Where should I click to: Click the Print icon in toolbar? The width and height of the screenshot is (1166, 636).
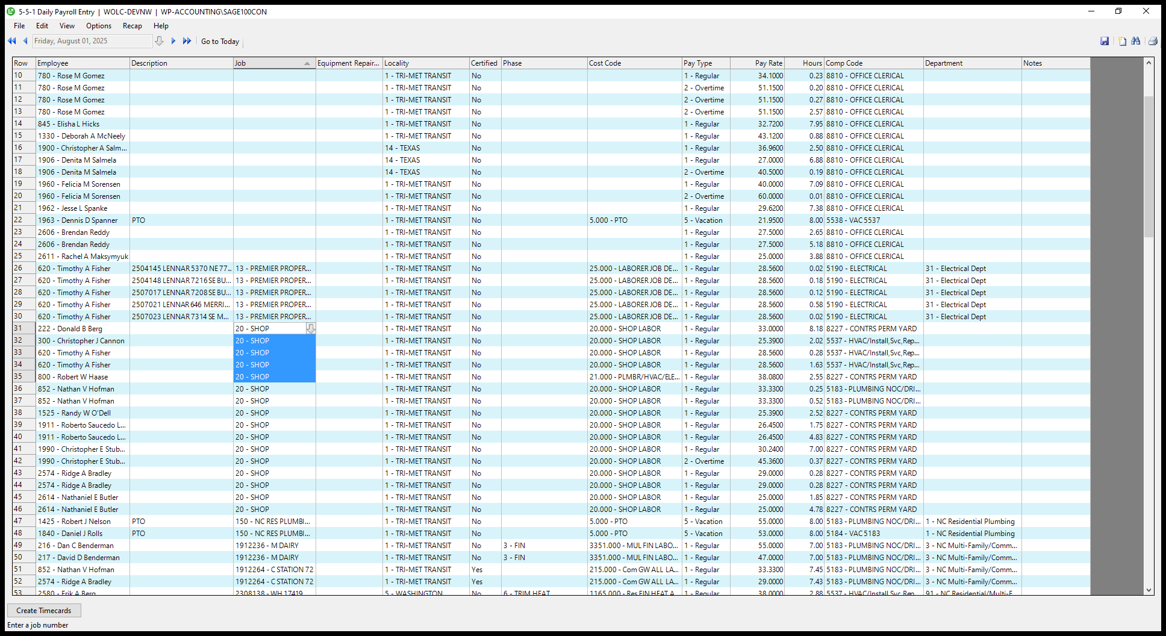(1152, 41)
